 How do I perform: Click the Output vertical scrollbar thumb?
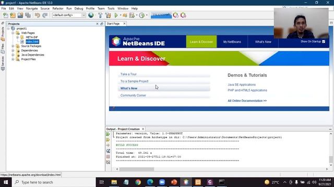click(330, 159)
